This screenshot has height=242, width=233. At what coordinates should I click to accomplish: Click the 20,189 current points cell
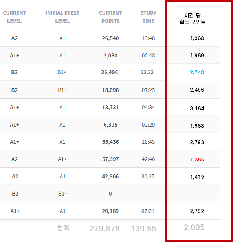click(110, 211)
